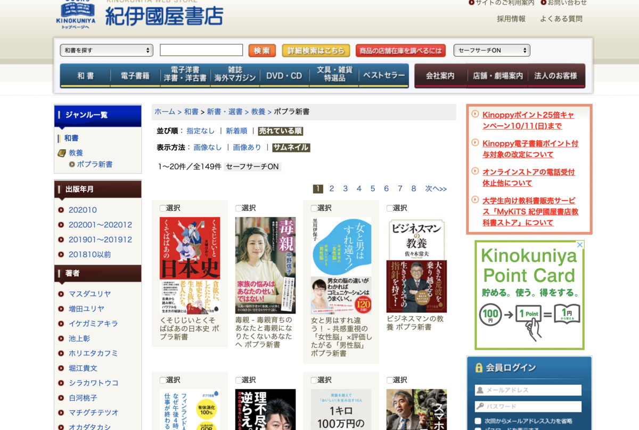
Task: Click 商品の店舗在庫を調べるには button
Action: click(400, 51)
